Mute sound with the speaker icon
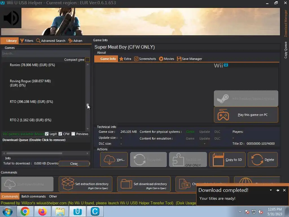The width and height of the screenshot is (289, 217). [11, 18]
